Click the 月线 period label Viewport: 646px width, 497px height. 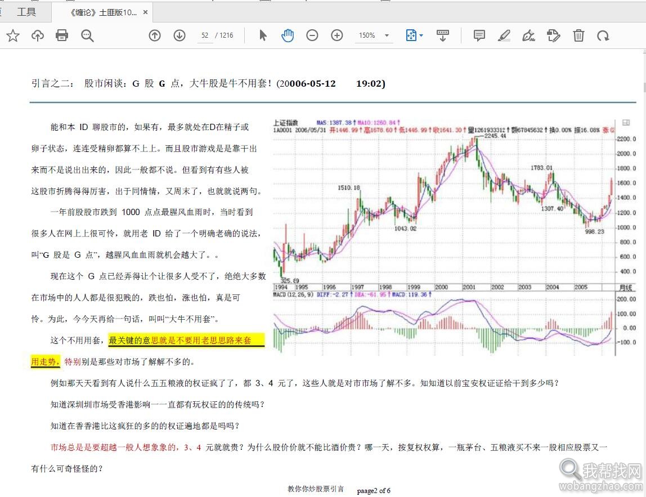(x=626, y=288)
